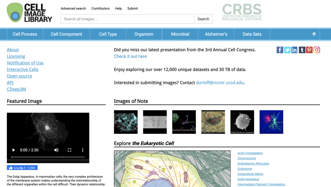Open the spiky radiolarian thumbnail
Viewport: 331px width, 187px height.
[x=242, y=122]
